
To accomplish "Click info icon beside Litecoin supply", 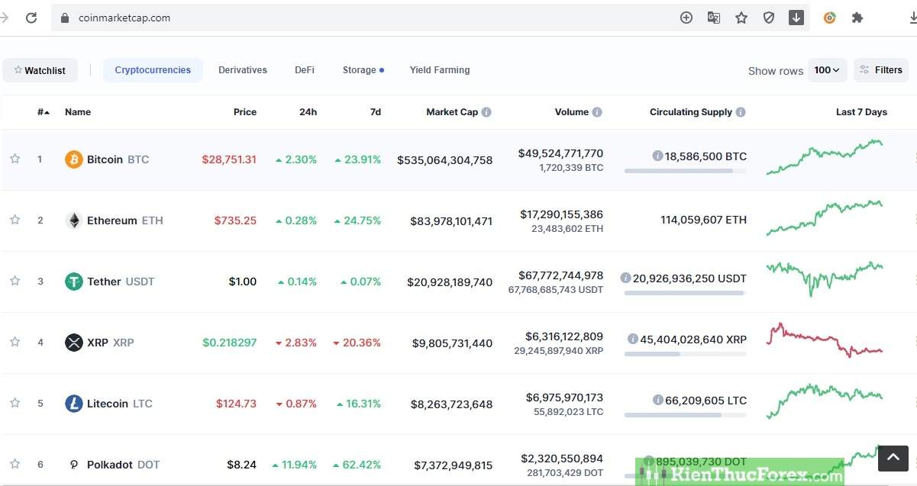I will tap(657, 400).
